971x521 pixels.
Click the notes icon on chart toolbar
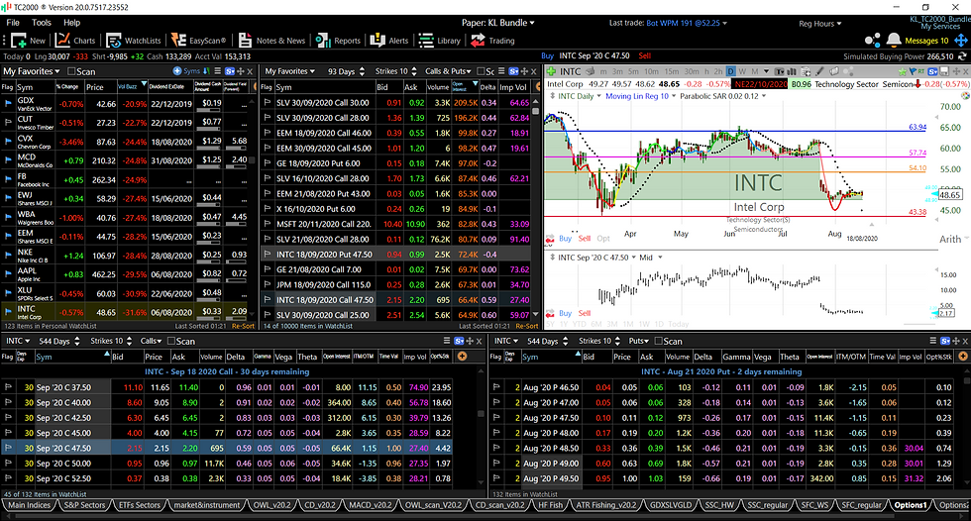click(834, 71)
